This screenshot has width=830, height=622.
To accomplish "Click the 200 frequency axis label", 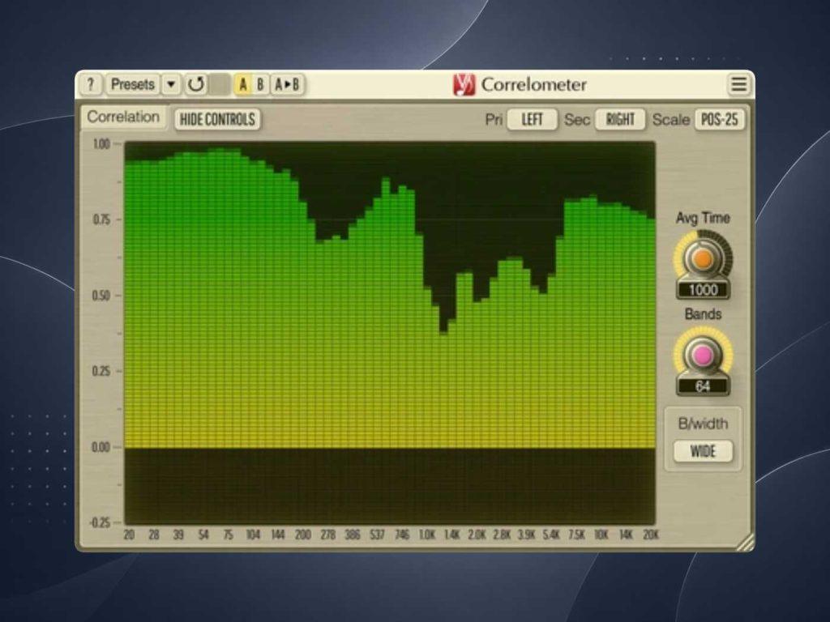I will [302, 535].
